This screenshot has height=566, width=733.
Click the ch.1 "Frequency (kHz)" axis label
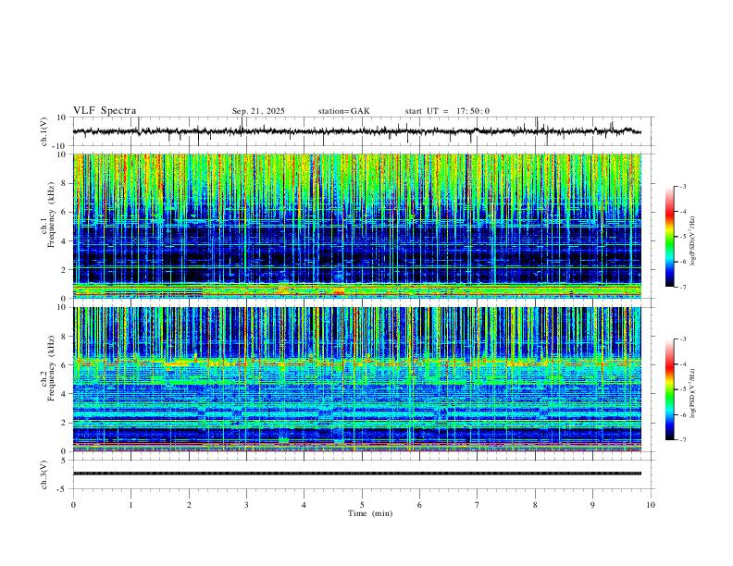point(51,215)
